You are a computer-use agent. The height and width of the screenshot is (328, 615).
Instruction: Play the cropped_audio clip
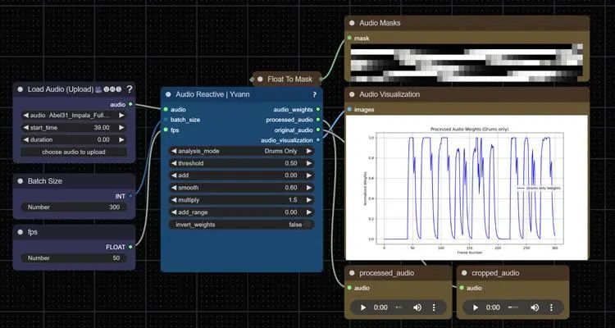coord(476,307)
